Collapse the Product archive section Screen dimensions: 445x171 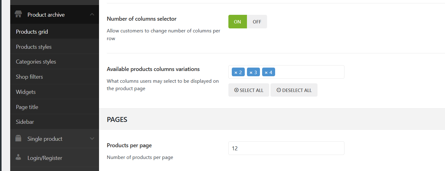(92, 15)
